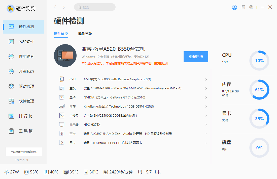Click the 硬件狗狗 dog logo

pos(10,9)
